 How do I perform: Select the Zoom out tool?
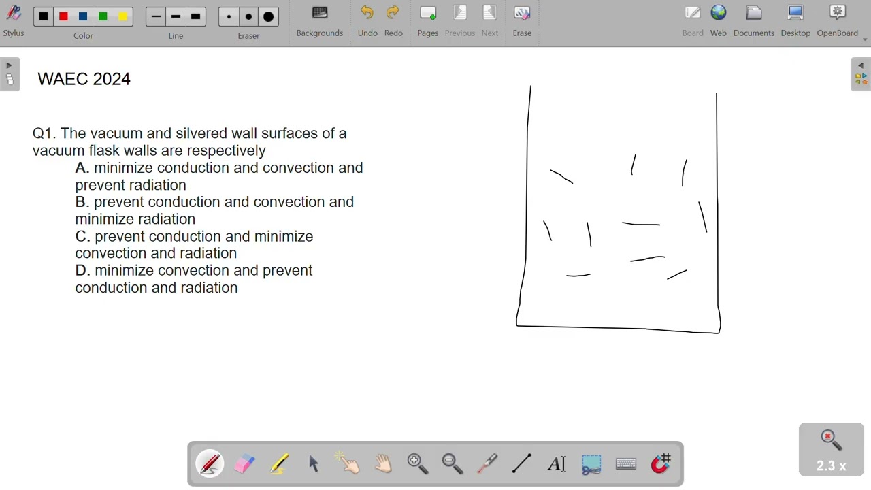point(453,464)
